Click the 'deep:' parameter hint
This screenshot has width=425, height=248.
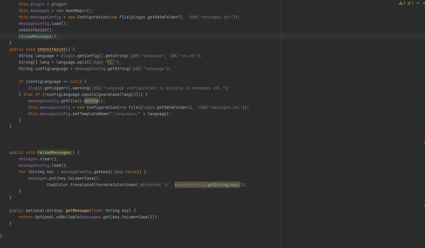pos(119,172)
